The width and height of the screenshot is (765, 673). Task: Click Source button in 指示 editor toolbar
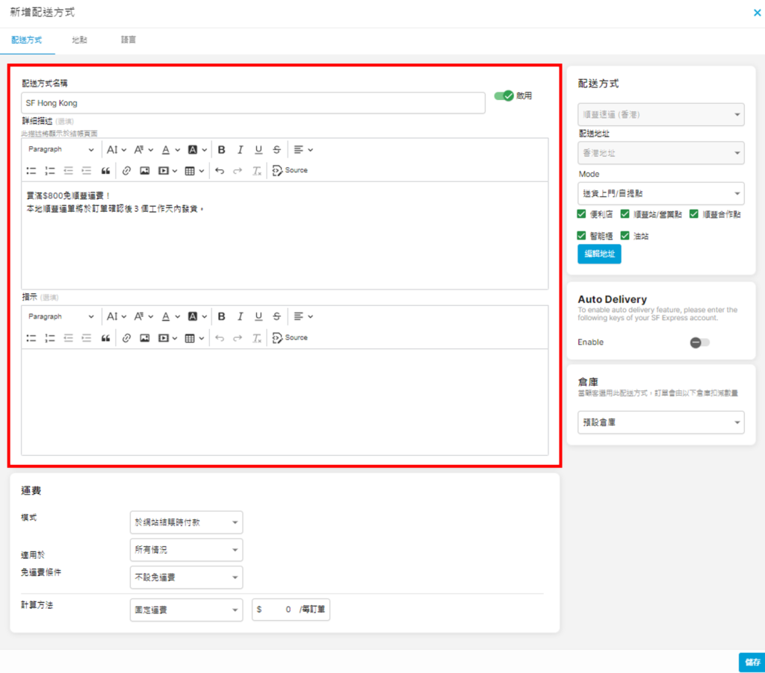click(290, 338)
